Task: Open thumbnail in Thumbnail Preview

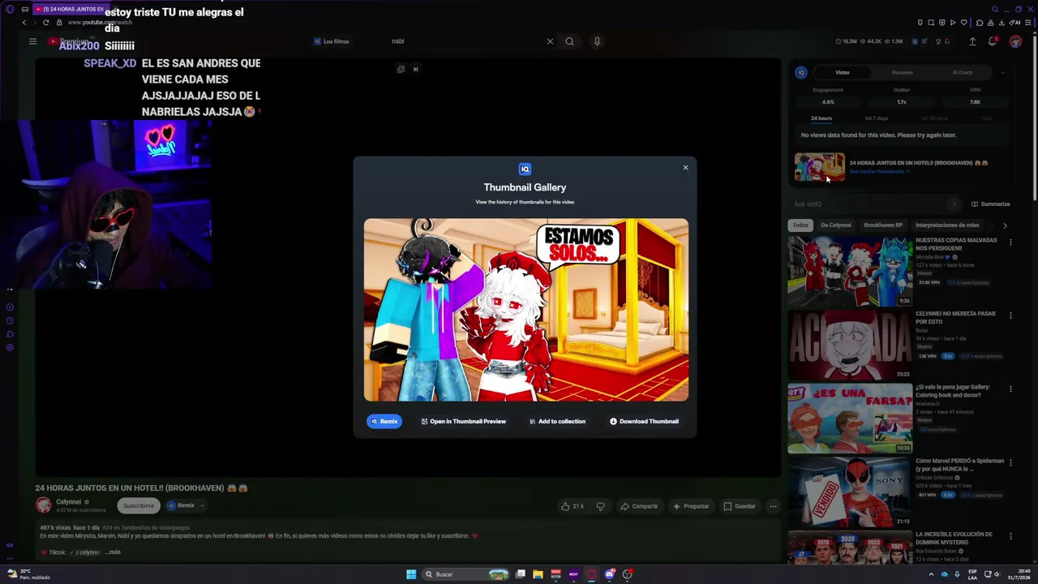Action: [463, 421]
